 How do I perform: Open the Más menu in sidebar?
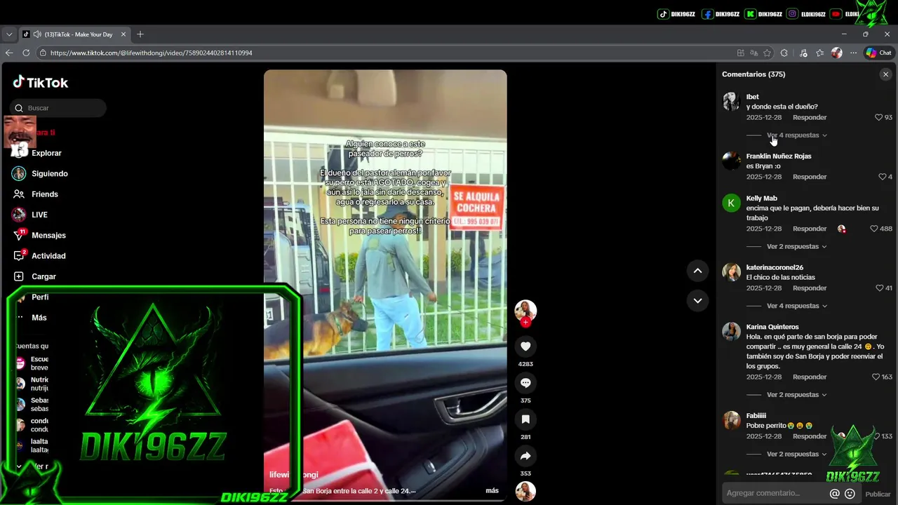pos(39,318)
